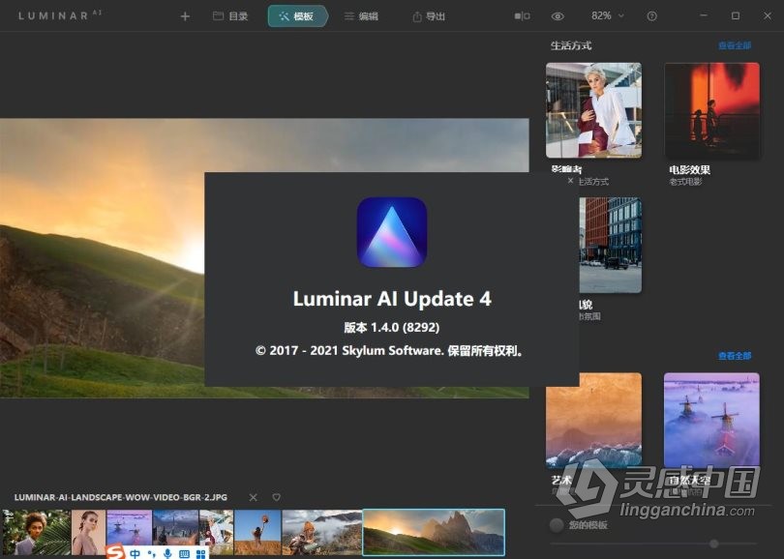Switch to the 模板 templates tab
Viewport: 784px width, 559px height.
296,16
